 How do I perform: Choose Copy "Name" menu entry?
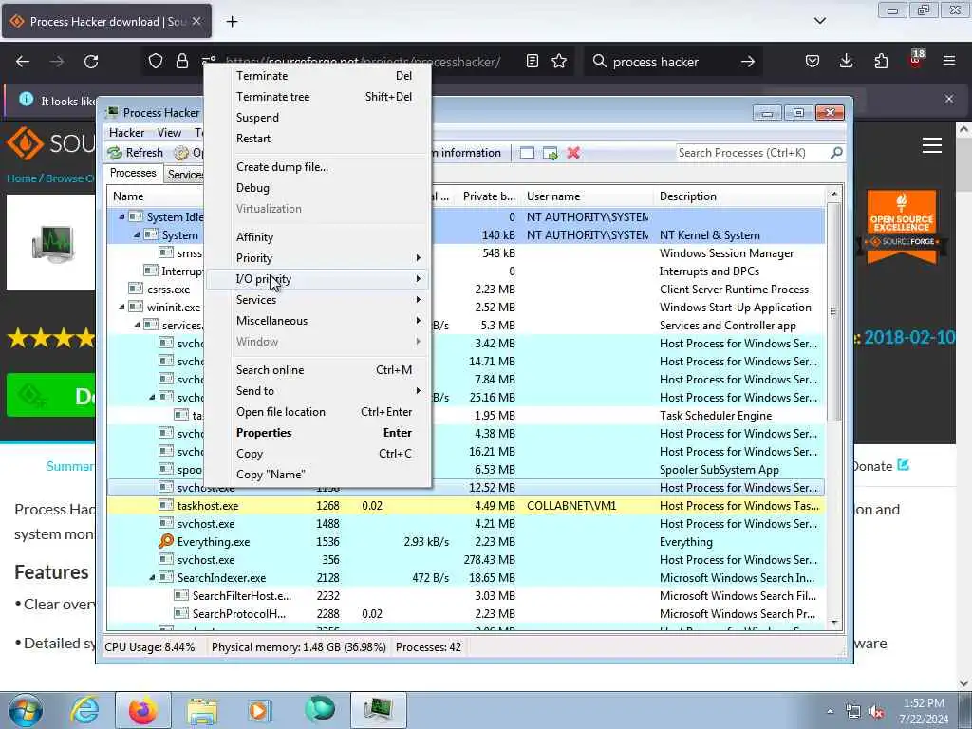click(x=318, y=475)
